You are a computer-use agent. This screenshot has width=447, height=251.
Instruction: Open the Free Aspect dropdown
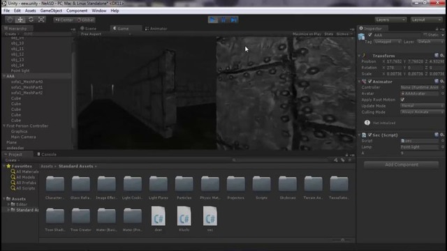[x=105, y=34]
